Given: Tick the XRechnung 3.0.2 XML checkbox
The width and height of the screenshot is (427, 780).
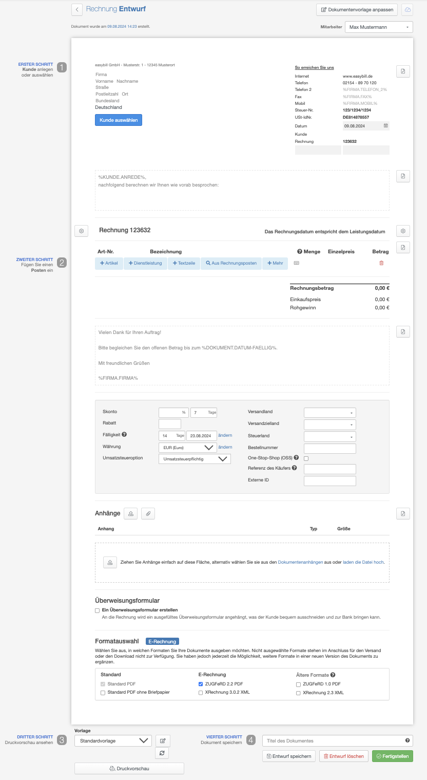Looking at the screenshot, I should tap(201, 693).
